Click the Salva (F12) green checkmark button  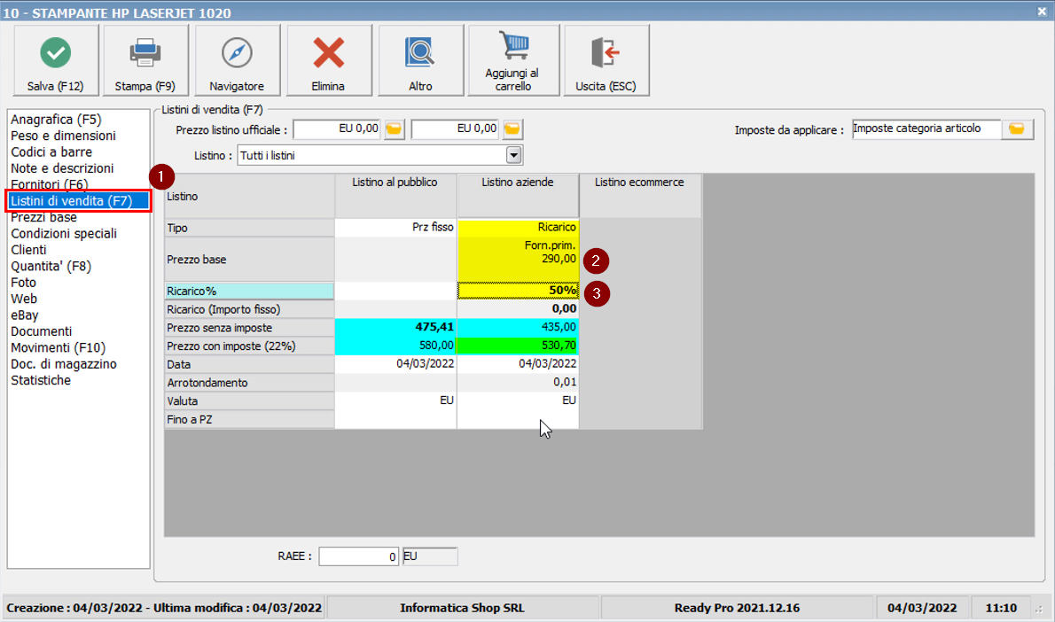[x=56, y=60]
